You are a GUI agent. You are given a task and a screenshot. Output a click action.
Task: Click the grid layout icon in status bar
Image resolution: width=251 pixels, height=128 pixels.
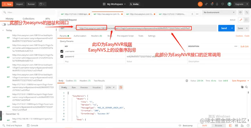236,126
